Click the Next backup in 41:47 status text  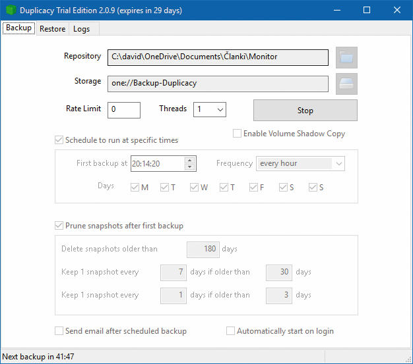coord(38,357)
